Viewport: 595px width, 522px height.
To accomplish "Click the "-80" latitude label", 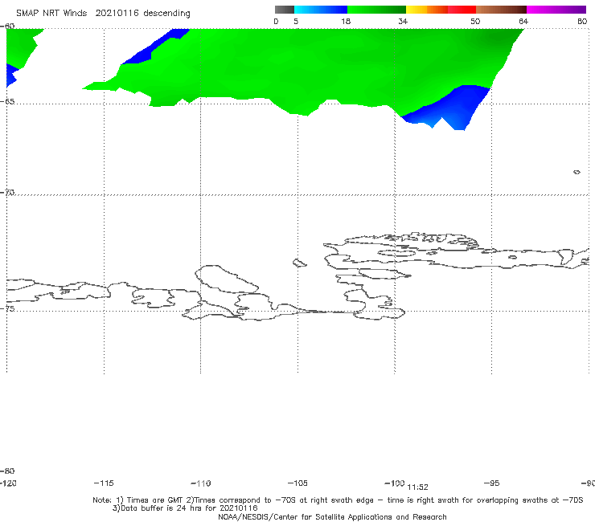I will point(7,471).
